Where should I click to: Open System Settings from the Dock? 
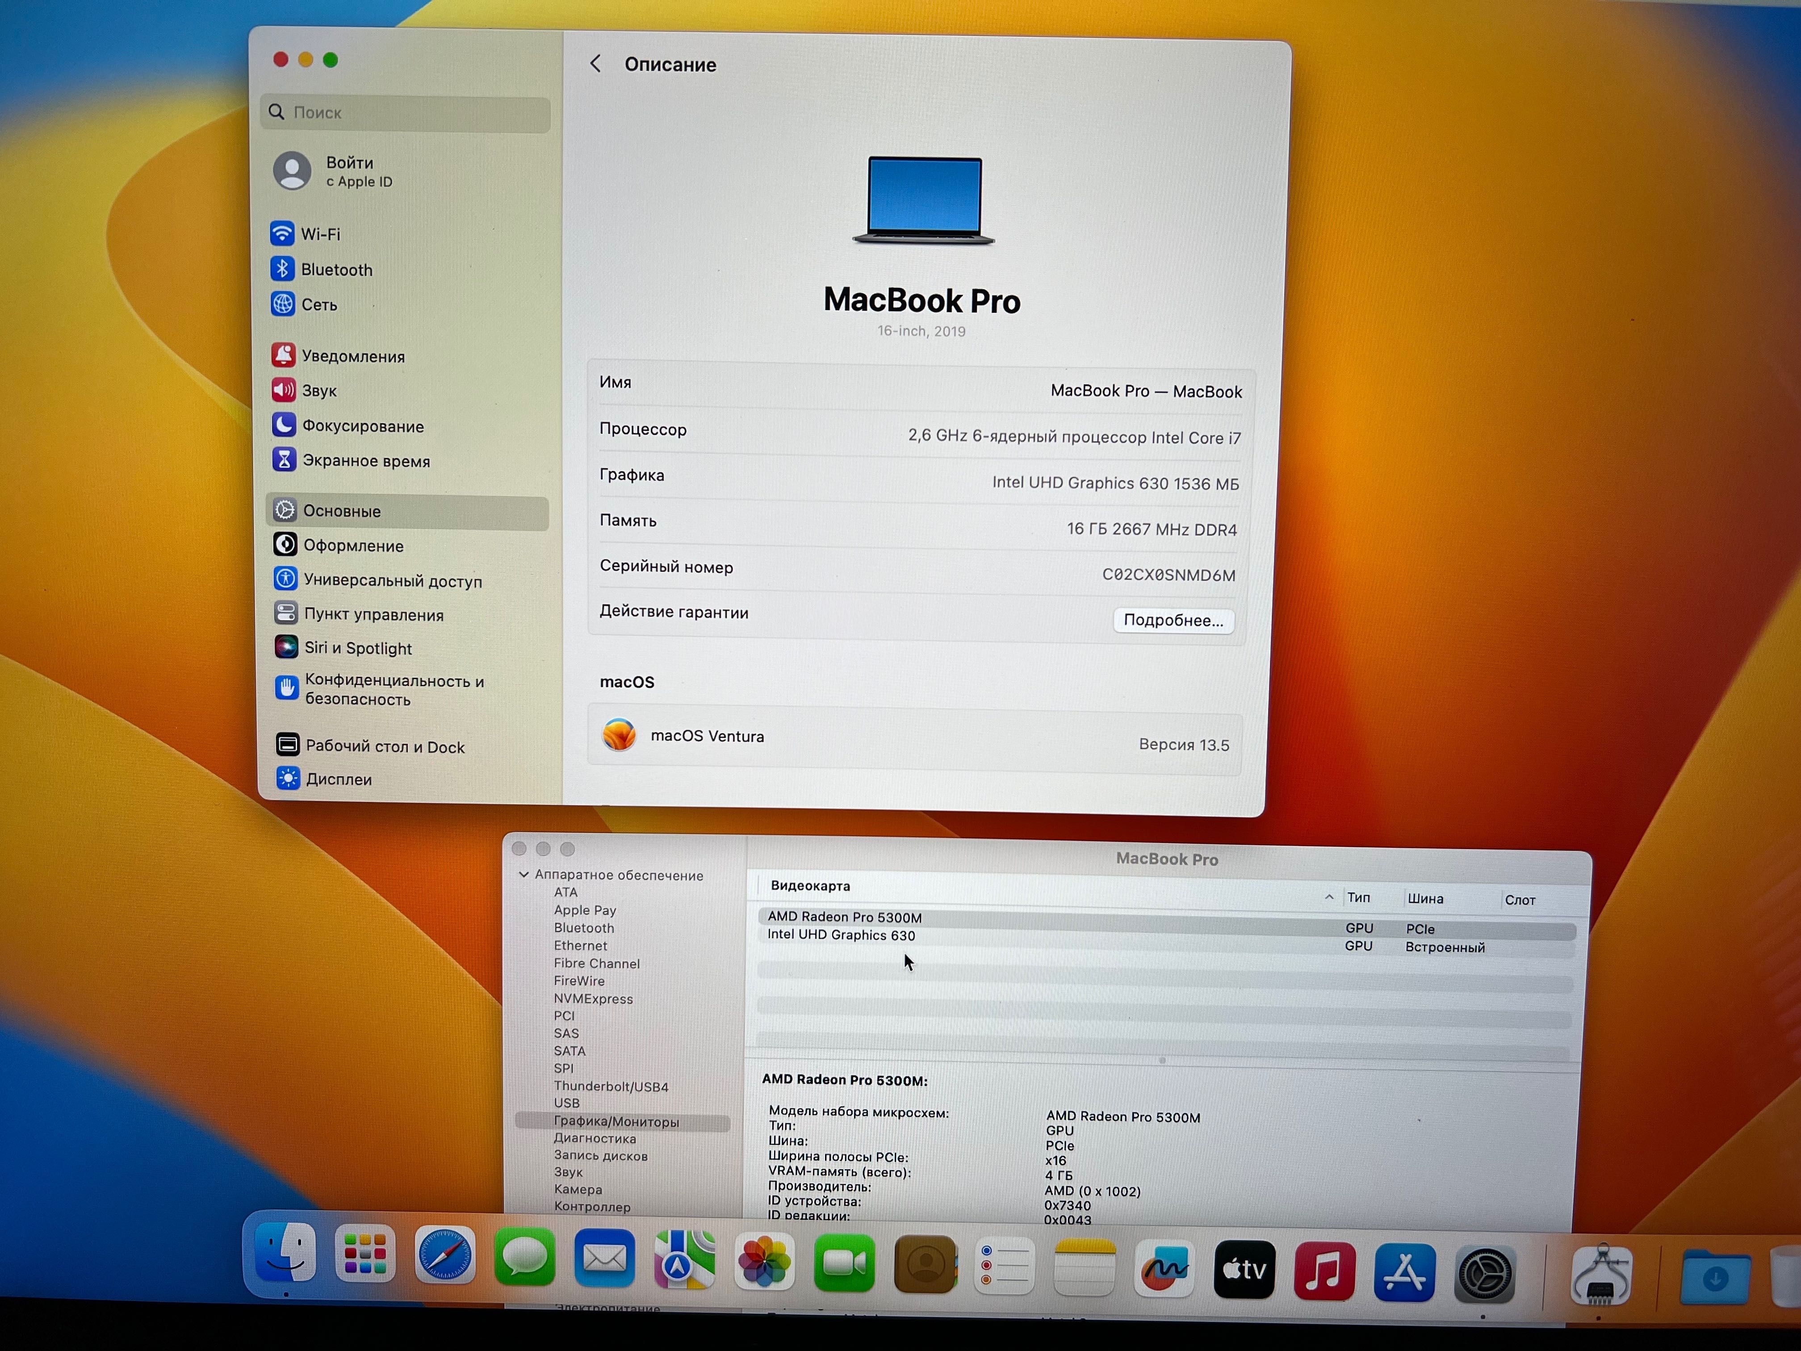click(x=1484, y=1275)
